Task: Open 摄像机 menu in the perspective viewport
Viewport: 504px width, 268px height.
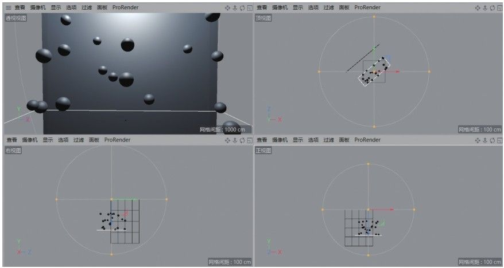Action: point(38,7)
